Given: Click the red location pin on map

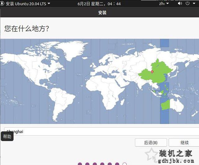Looking at the screenshot, I should (x=152, y=72).
